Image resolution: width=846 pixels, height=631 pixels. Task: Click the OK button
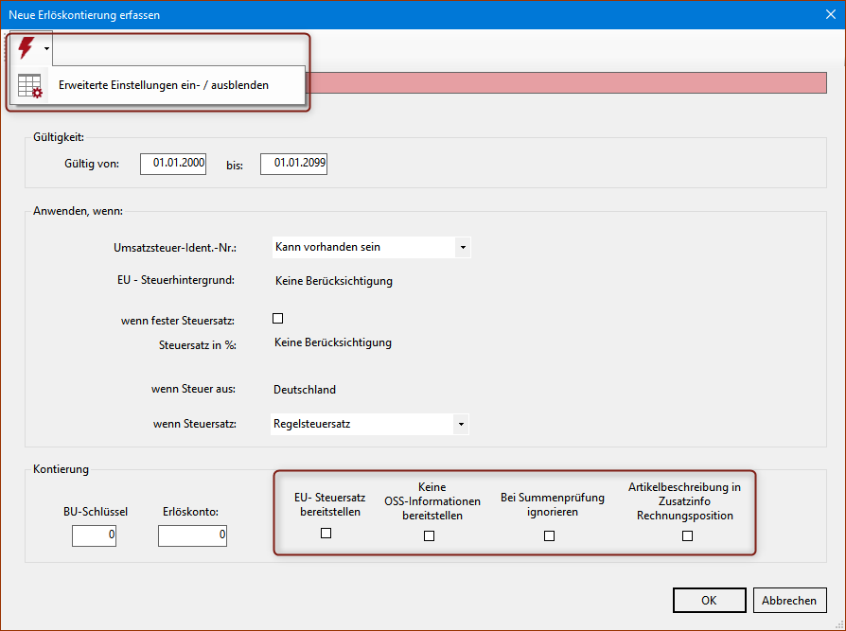pos(709,601)
